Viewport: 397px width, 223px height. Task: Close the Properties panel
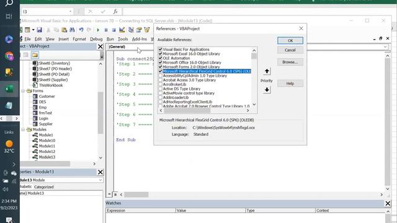click(100, 172)
